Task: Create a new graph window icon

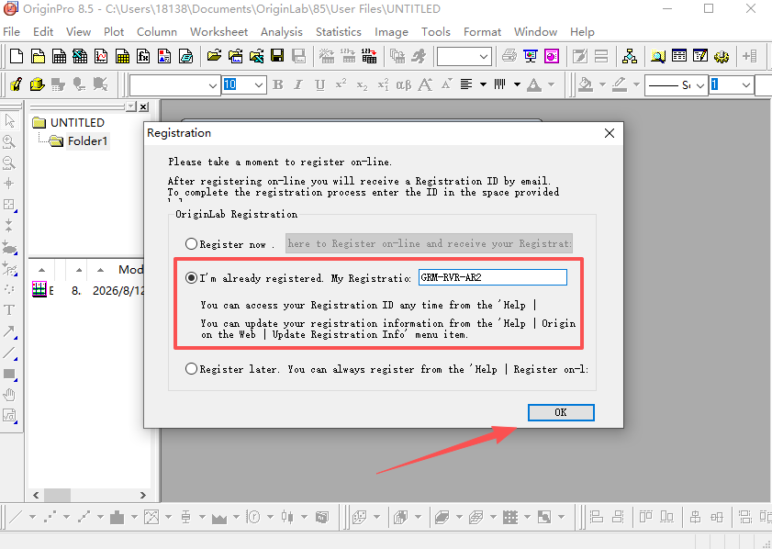Action: [x=101, y=56]
